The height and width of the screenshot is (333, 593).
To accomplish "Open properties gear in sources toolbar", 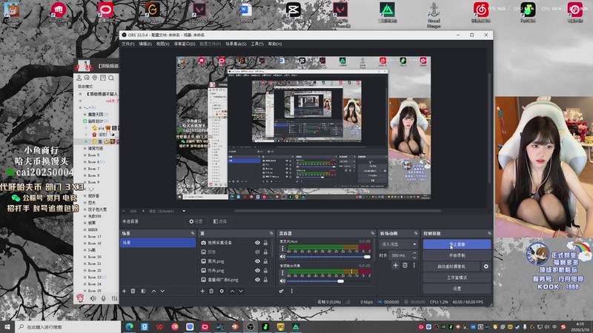I will tap(222, 292).
